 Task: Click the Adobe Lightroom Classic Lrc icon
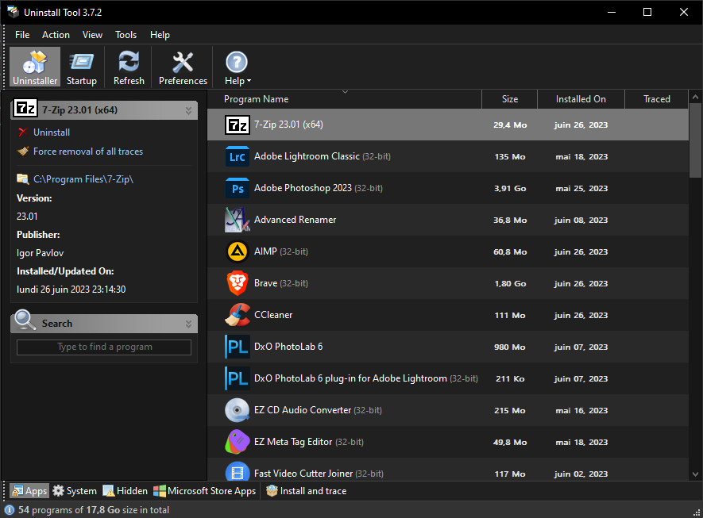coord(238,157)
